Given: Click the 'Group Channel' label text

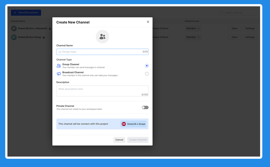Looking at the screenshot, I should pyautogui.click(x=71, y=64).
